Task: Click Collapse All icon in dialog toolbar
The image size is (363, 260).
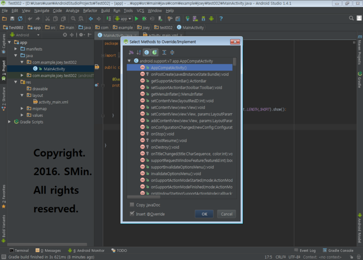Action: 172,53
